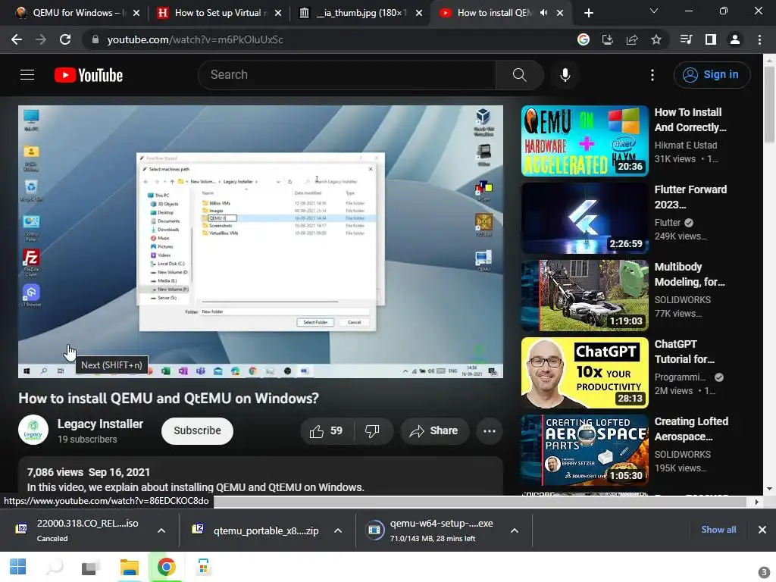Click the video player frame
The image size is (776, 582).
point(261,242)
